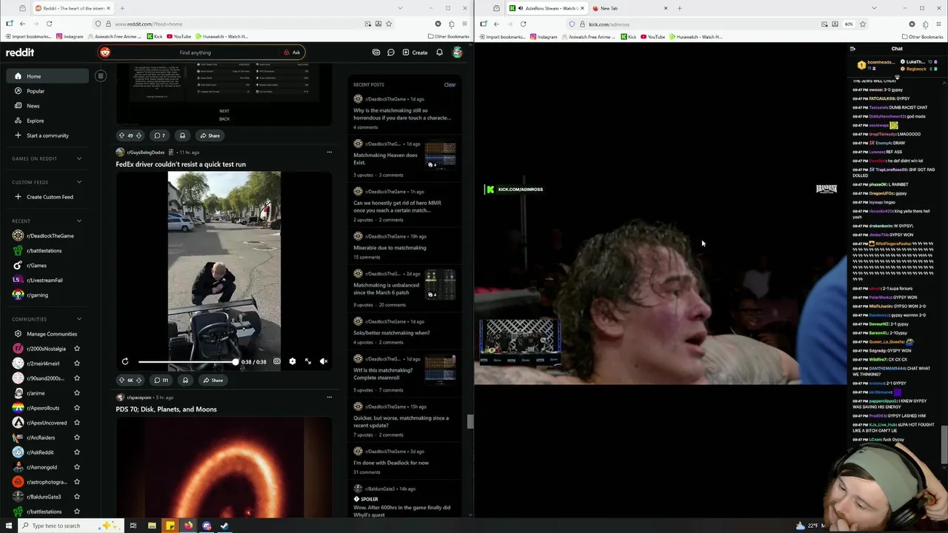This screenshot has height=533, width=948.
Task: Upvote the FedEx driver post
Action: 121,381
